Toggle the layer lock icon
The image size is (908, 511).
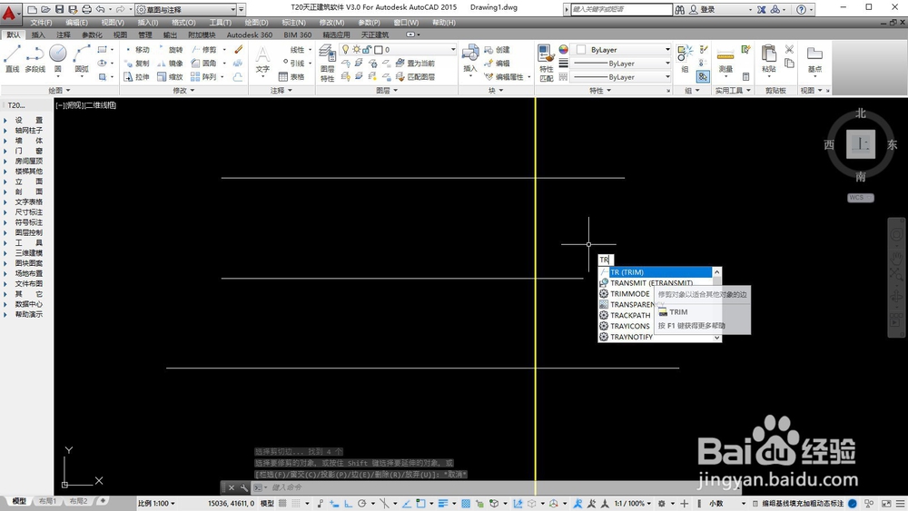click(367, 50)
